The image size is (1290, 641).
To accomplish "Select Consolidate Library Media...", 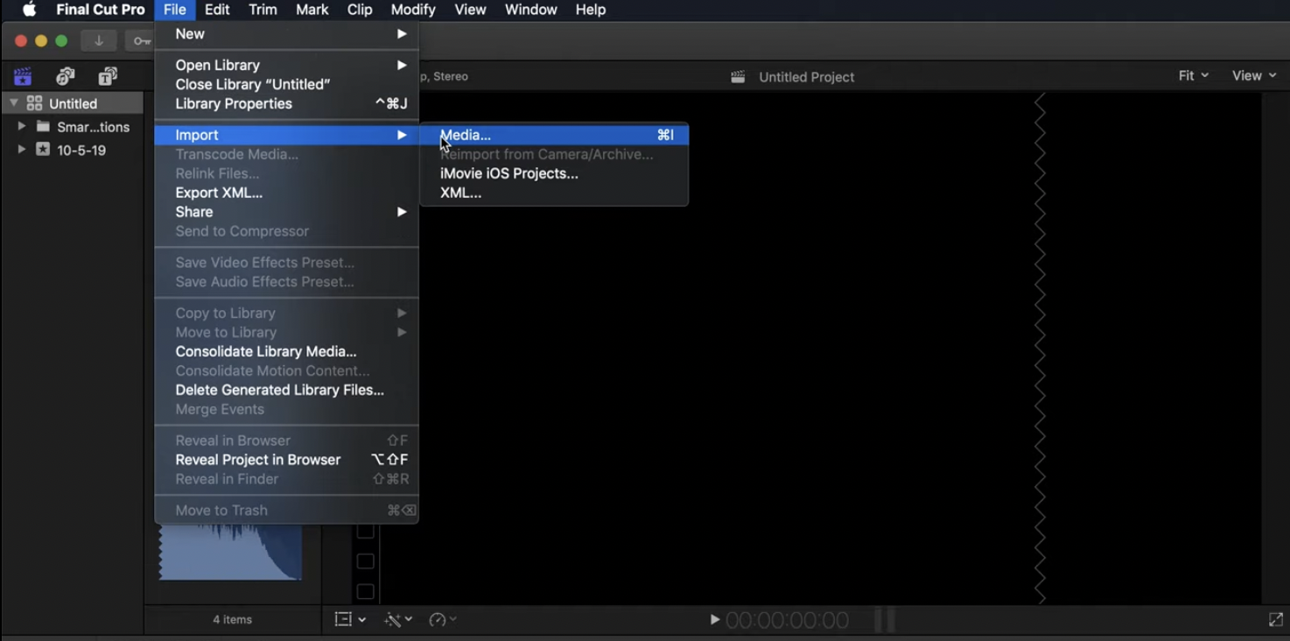I will 286,352.
